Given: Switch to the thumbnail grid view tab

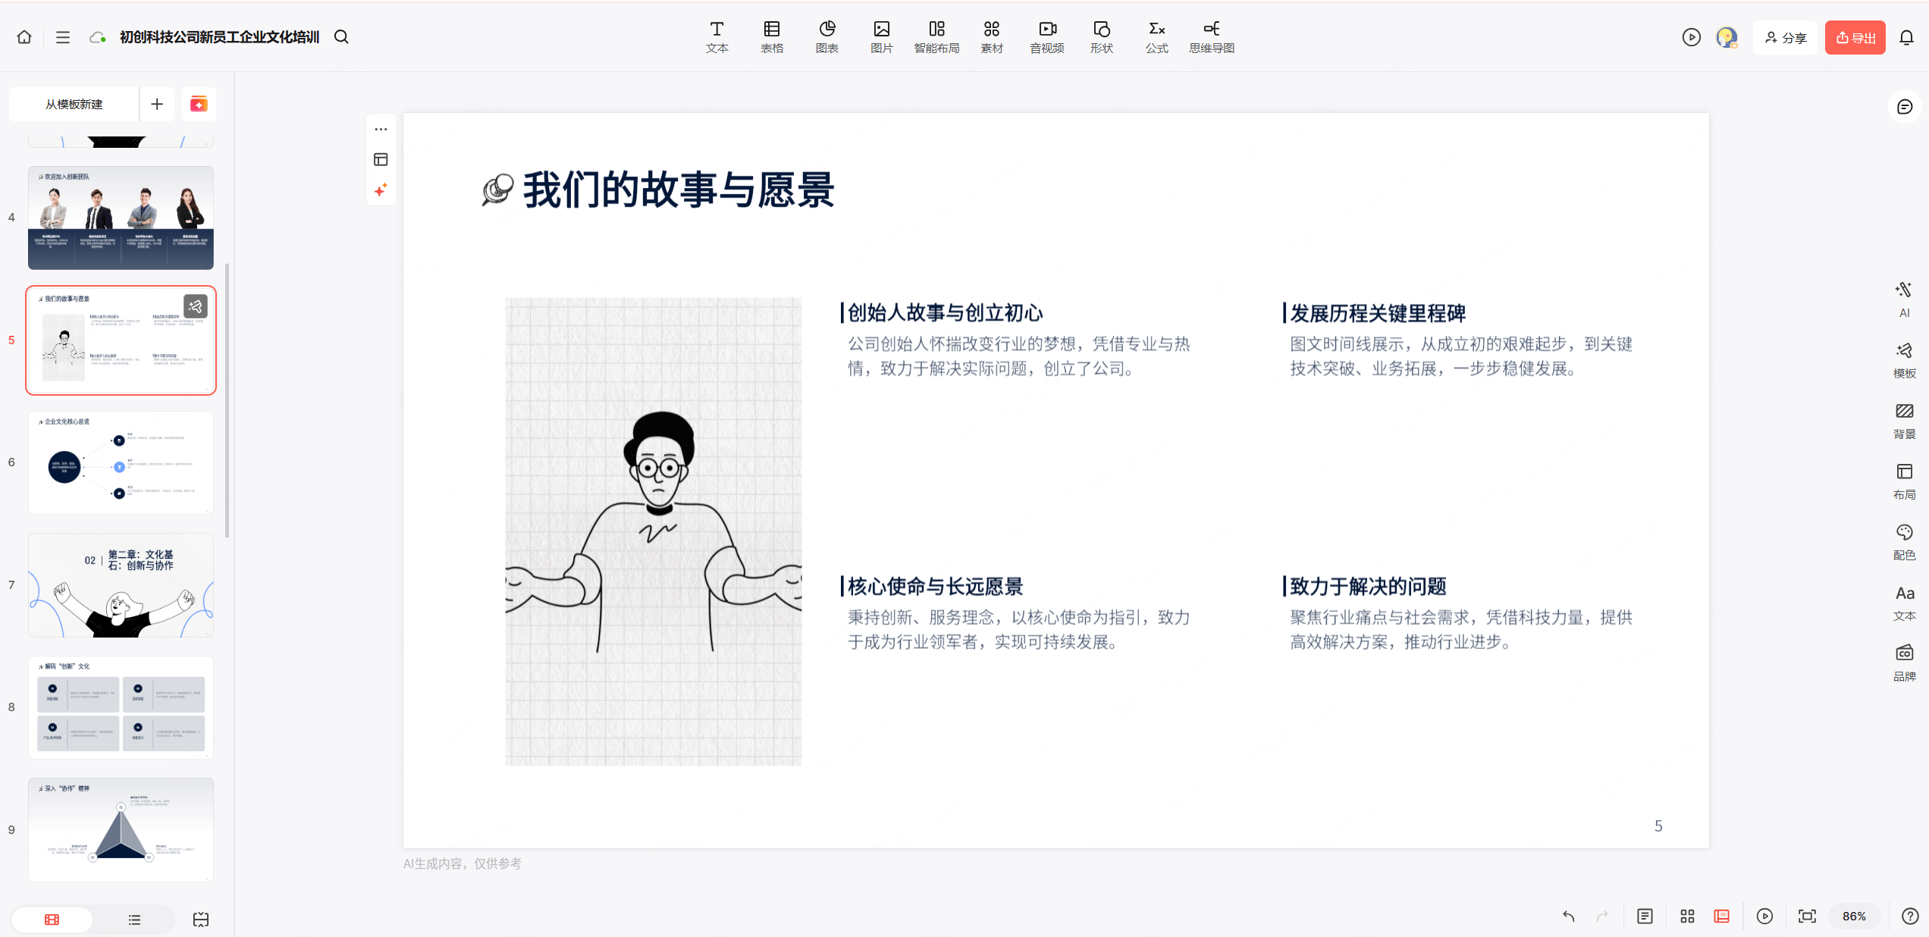Looking at the screenshot, I should coord(52,919).
